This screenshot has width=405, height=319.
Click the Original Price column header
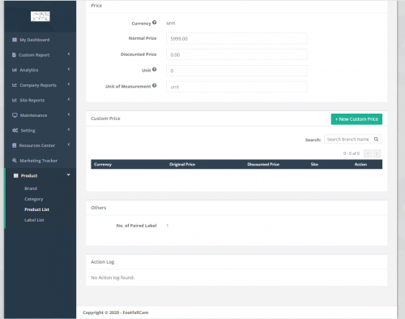click(182, 164)
